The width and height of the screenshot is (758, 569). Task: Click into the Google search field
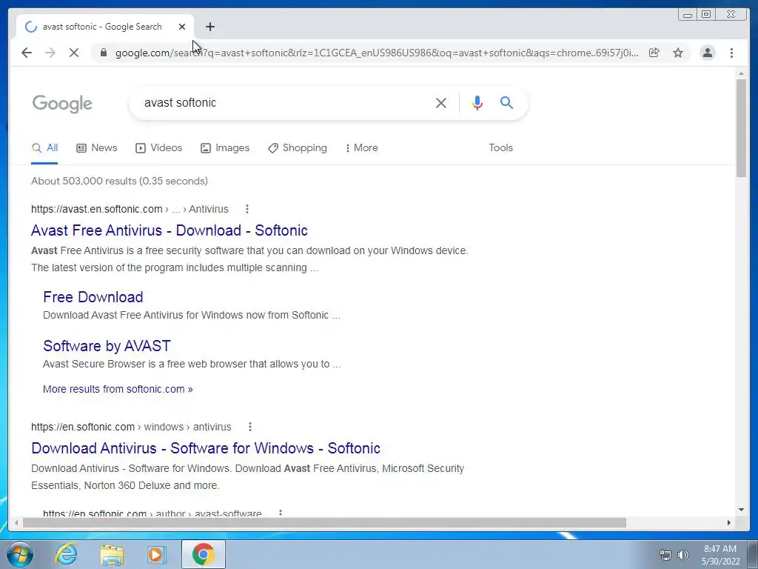pos(285,102)
